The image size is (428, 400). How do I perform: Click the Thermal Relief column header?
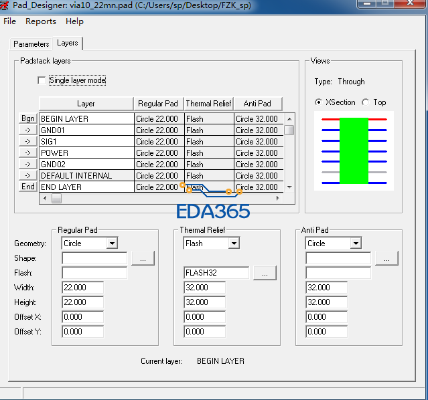(209, 104)
